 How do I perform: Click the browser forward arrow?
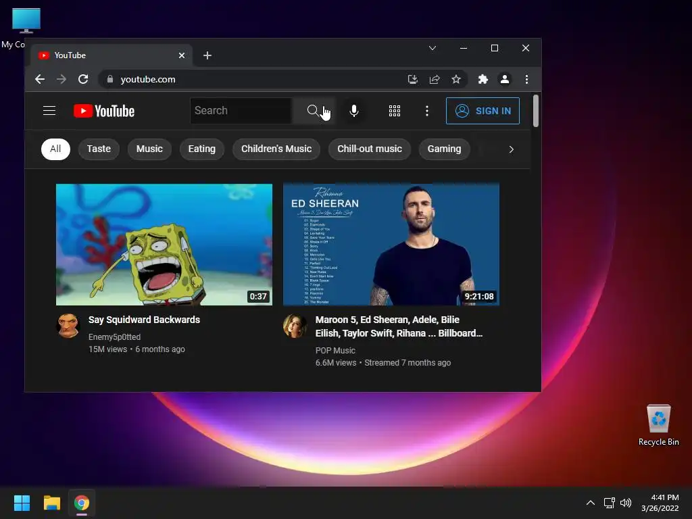click(x=61, y=80)
